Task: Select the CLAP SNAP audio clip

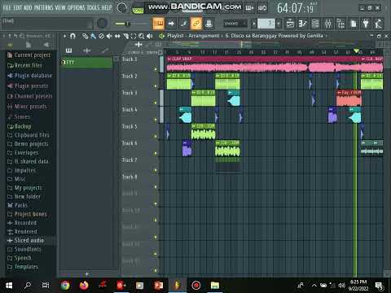Action: click(x=263, y=64)
